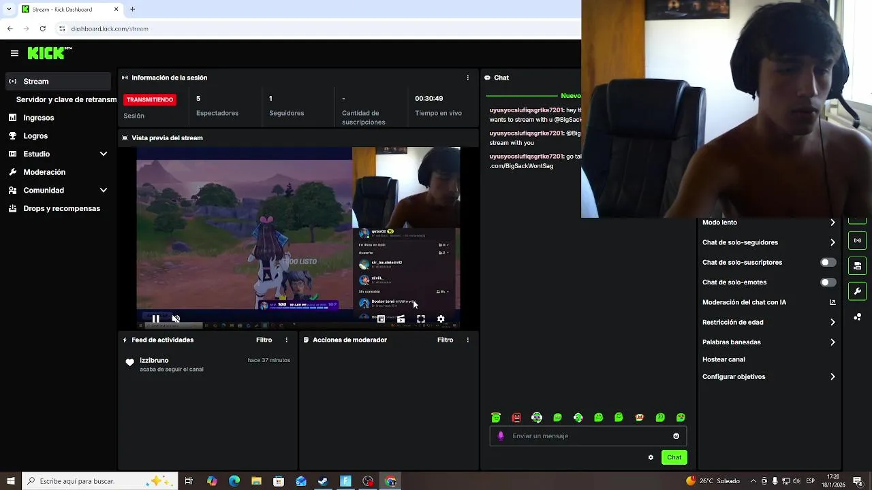Click the Windows taskbar search box
Viewport: 872px width, 490px height.
99,481
